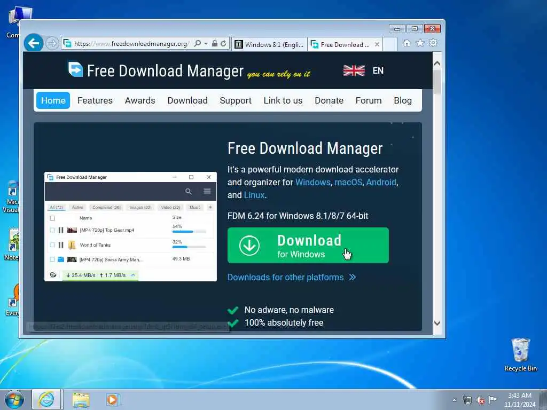Image resolution: width=547 pixels, height=410 pixels.
Task: Open browser Tools gear icon
Action: click(433, 43)
